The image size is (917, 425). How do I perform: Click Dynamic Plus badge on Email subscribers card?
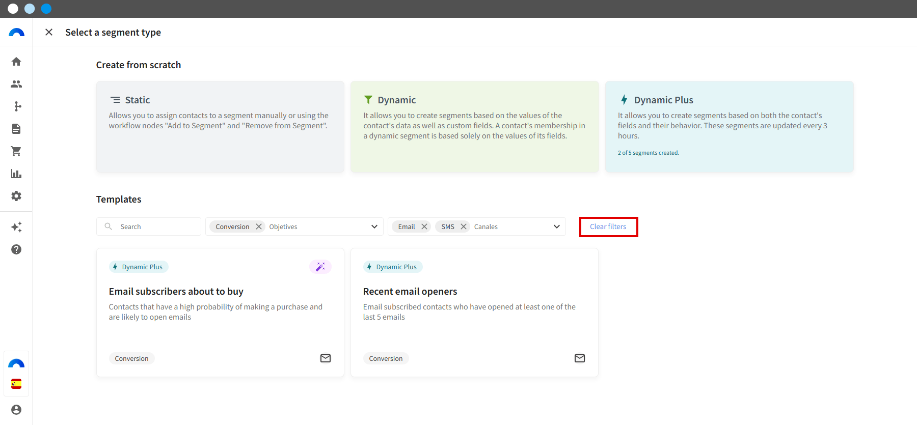click(139, 267)
